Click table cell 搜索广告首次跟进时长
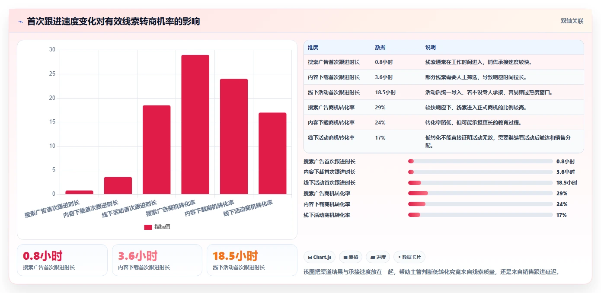This screenshot has height=293, width=601. 334,62
